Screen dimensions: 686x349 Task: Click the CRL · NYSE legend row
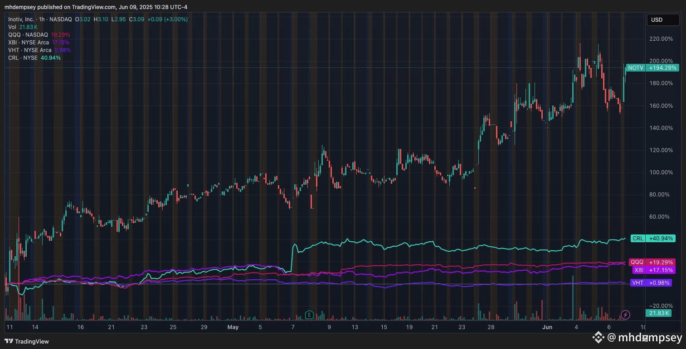click(34, 58)
